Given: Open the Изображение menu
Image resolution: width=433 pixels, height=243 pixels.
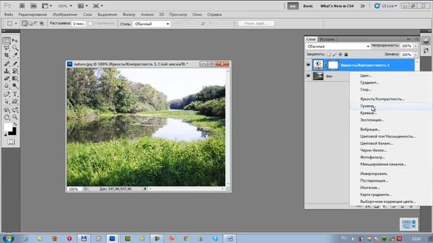Looking at the screenshot, I should point(65,14).
